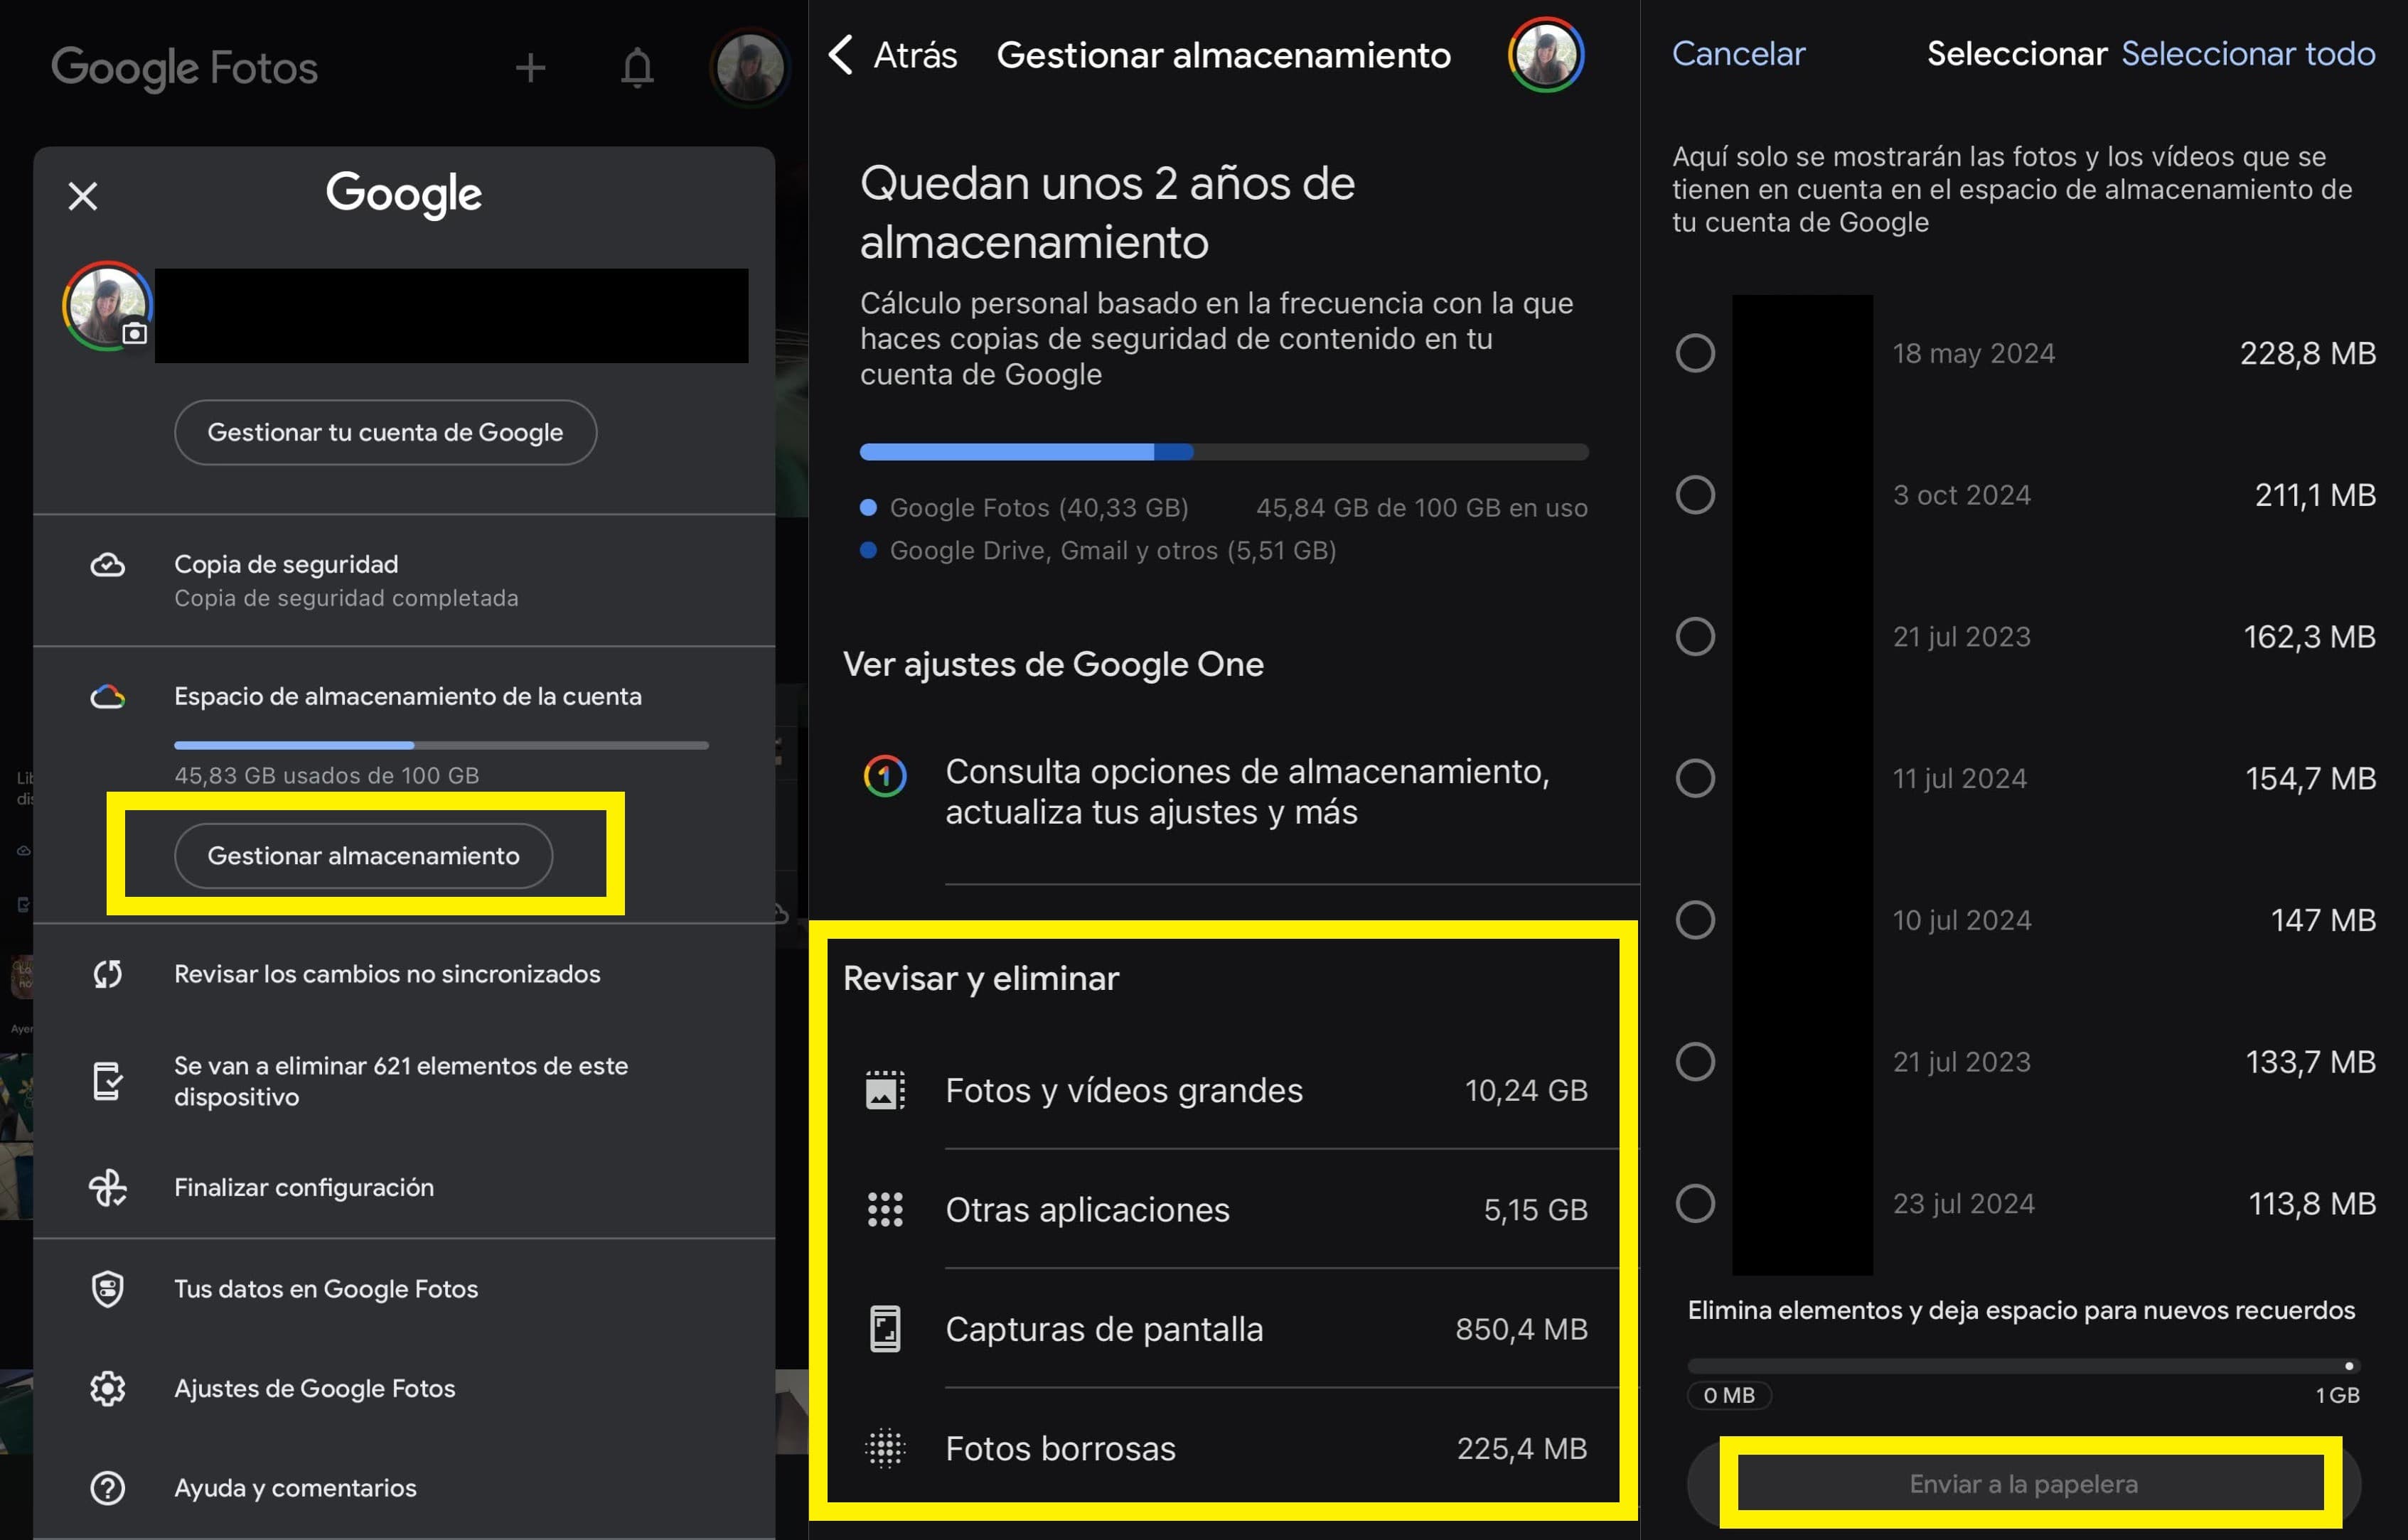Click the device cleanup phone icon
2408x1540 pixels.
[x=108, y=1081]
